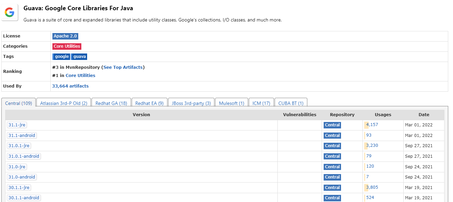The image size is (453, 202).
Task: Click the Vulnerabilities column header
Action: (300, 115)
